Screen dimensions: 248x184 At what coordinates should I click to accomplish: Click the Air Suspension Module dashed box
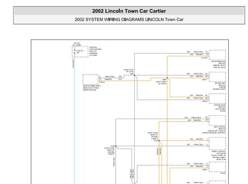pyautogui.click(x=217, y=55)
